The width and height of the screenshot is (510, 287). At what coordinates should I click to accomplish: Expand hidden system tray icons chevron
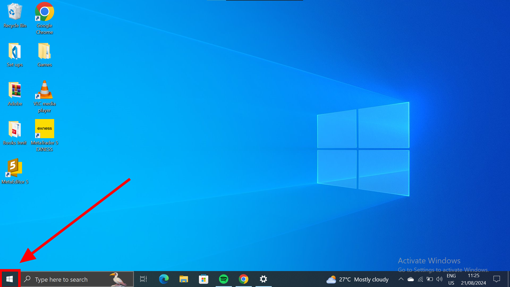pyautogui.click(x=401, y=279)
